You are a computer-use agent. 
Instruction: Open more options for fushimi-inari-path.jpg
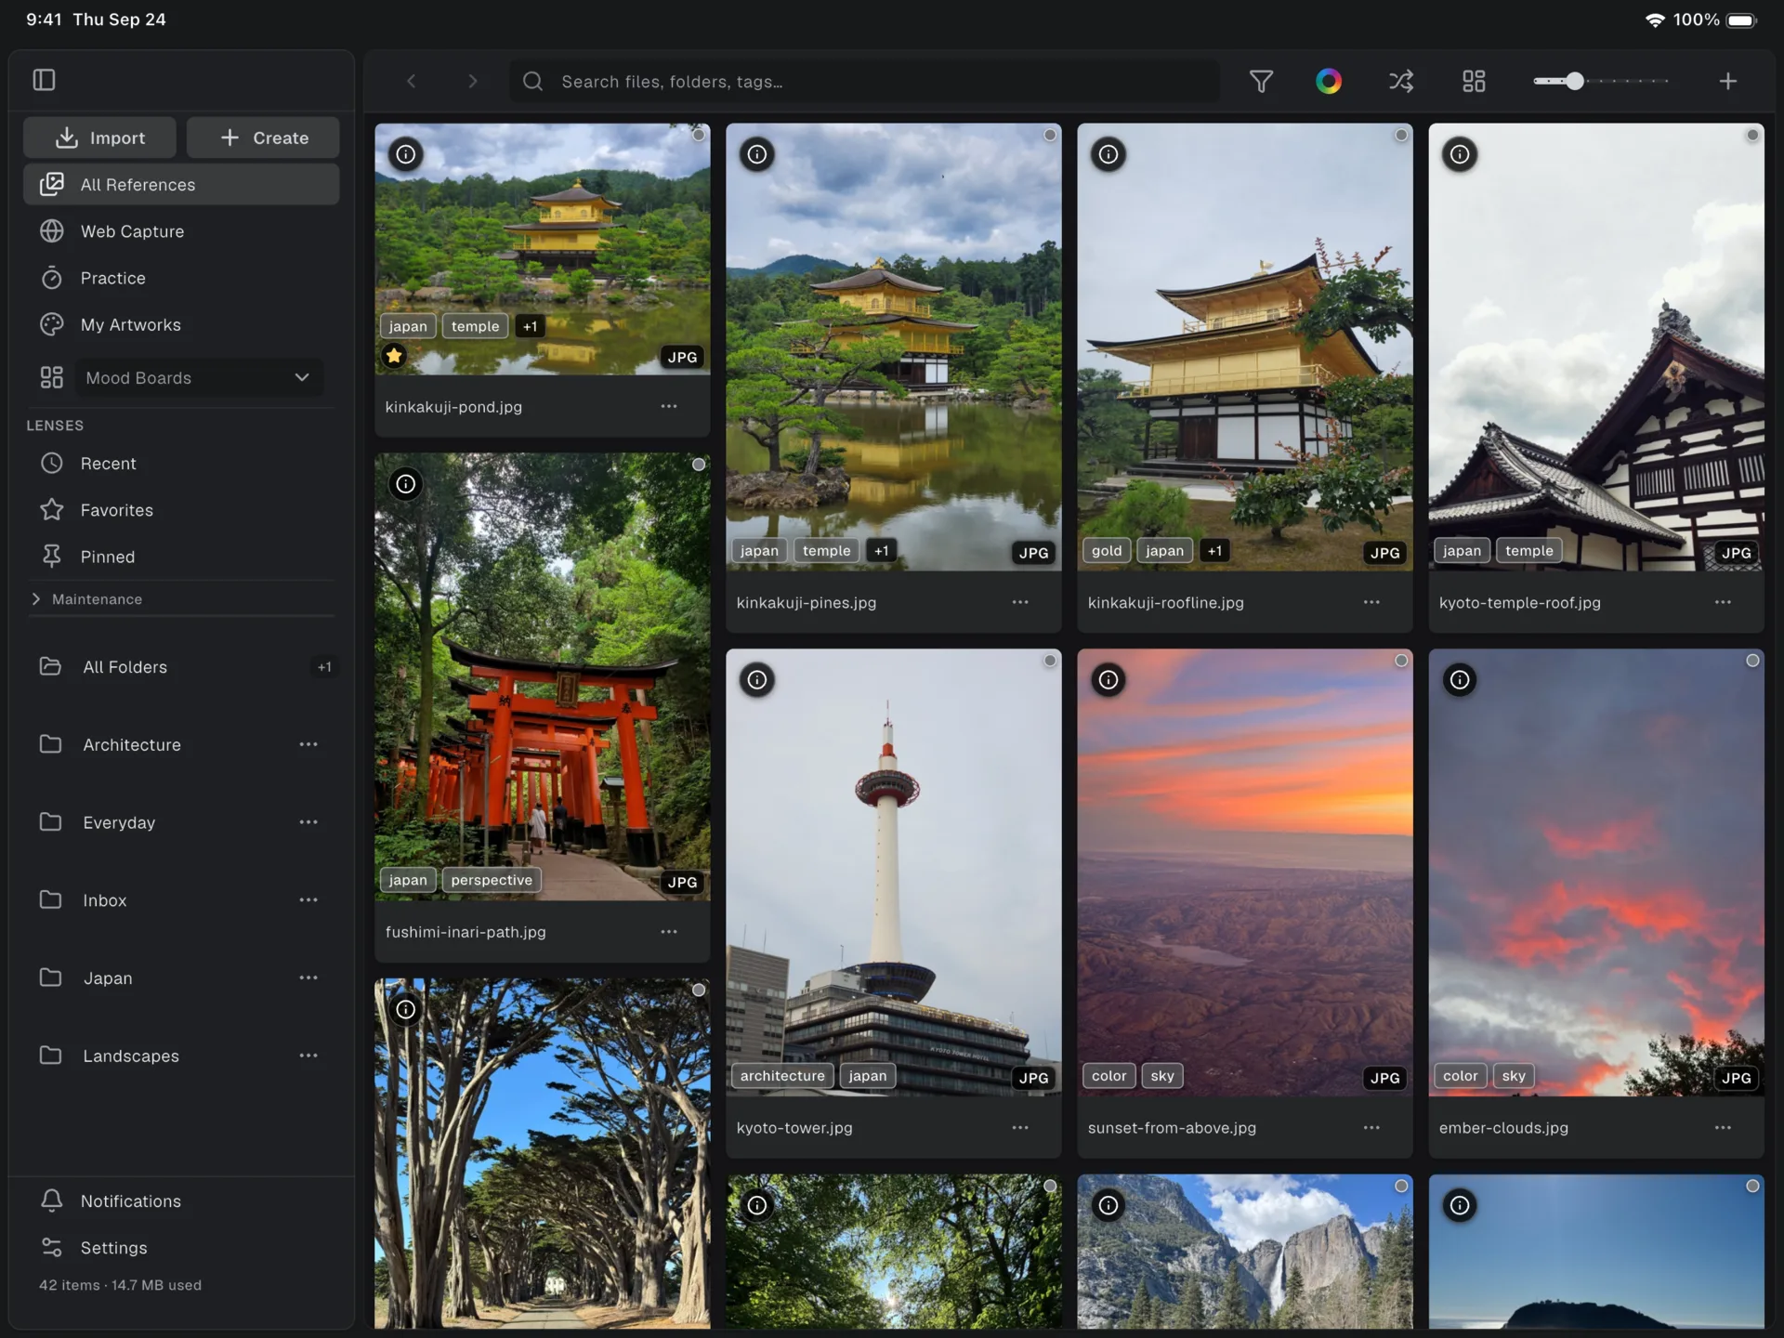(669, 931)
